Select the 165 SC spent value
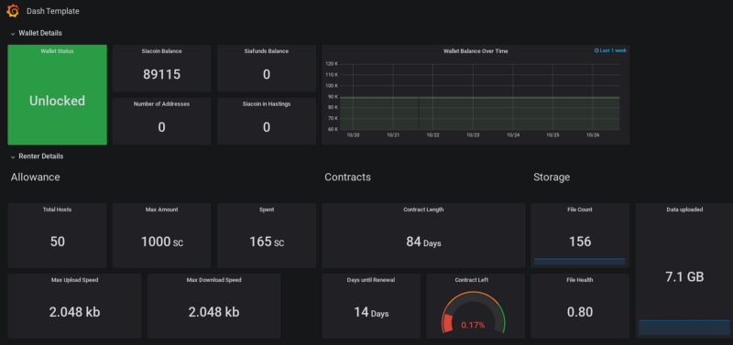733x345 pixels. 267,242
